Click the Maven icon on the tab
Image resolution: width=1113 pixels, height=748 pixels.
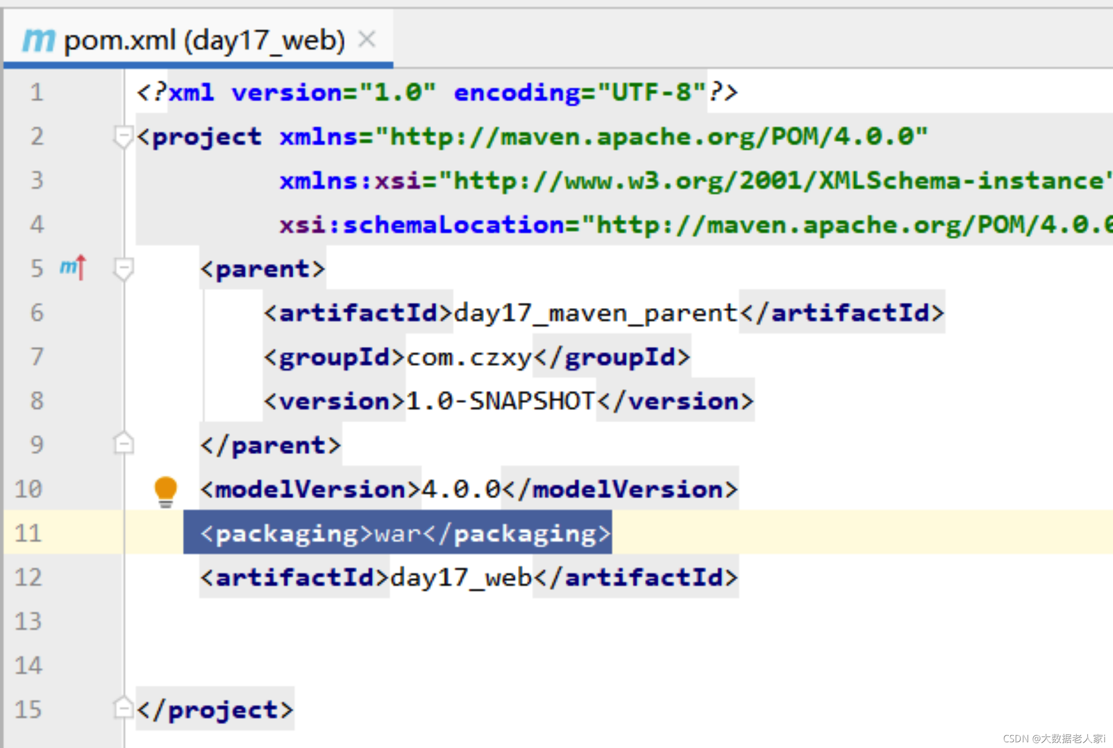pos(38,40)
